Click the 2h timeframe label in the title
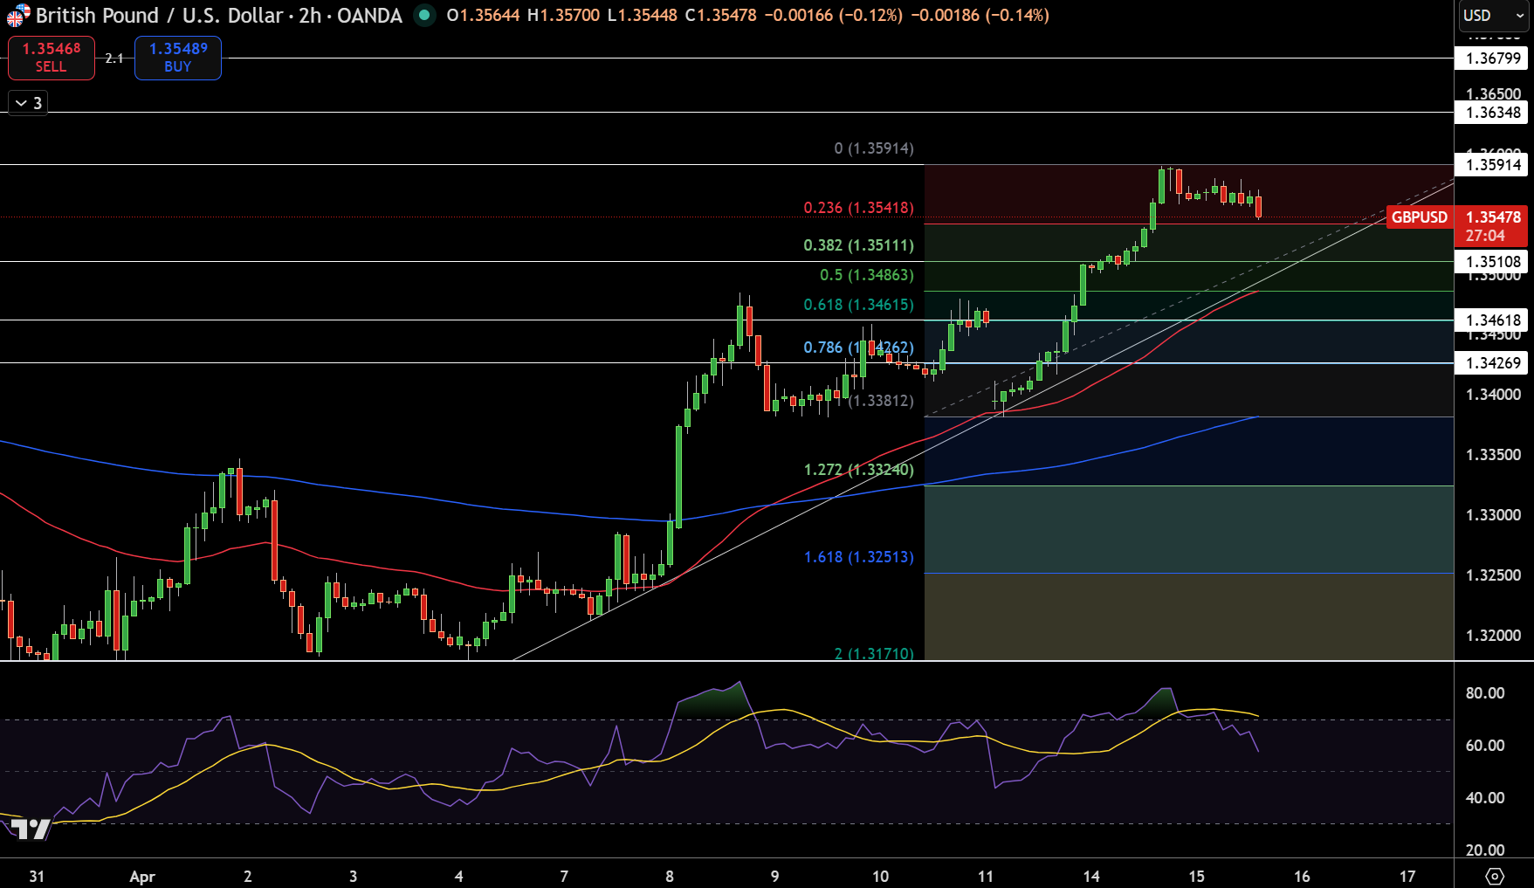The image size is (1534, 888). [310, 15]
